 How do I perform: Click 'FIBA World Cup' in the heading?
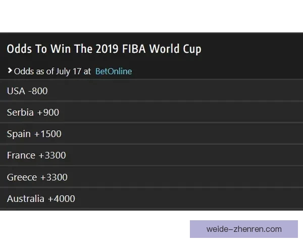tap(162, 49)
